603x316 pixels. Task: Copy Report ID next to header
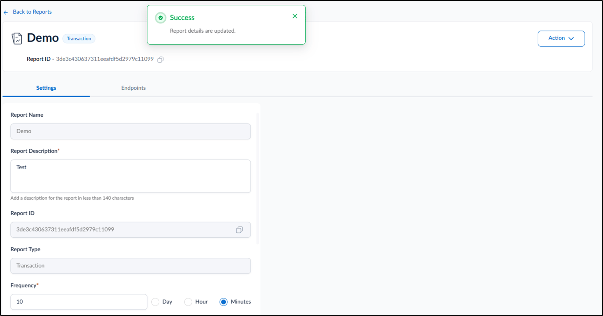point(161,60)
